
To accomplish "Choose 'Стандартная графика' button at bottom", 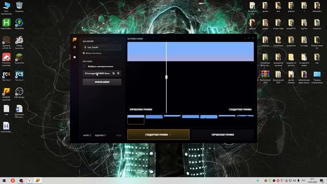I will click(158, 134).
